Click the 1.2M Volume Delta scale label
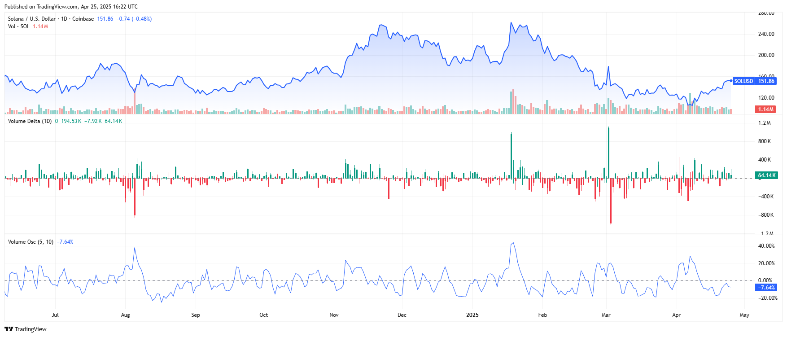The width and height of the screenshot is (787, 337). click(764, 123)
